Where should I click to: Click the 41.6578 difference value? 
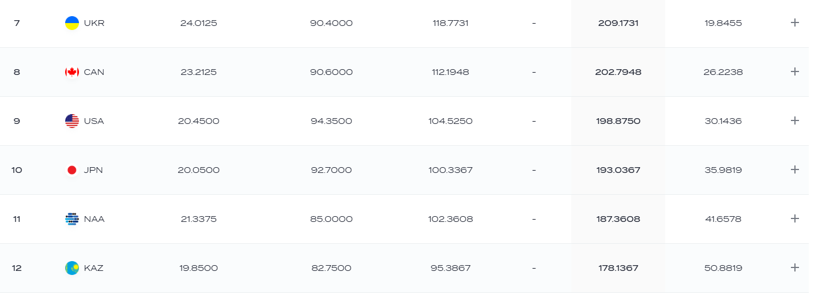coord(723,219)
